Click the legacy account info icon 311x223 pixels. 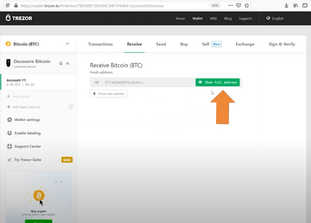click(x=70, y=107)
